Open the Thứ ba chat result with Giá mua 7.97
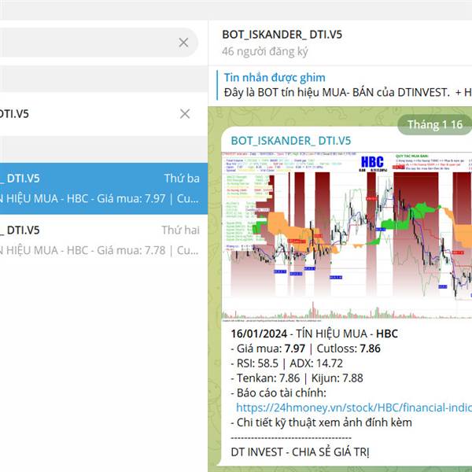 pyautogui.click(x=104, y=189)
